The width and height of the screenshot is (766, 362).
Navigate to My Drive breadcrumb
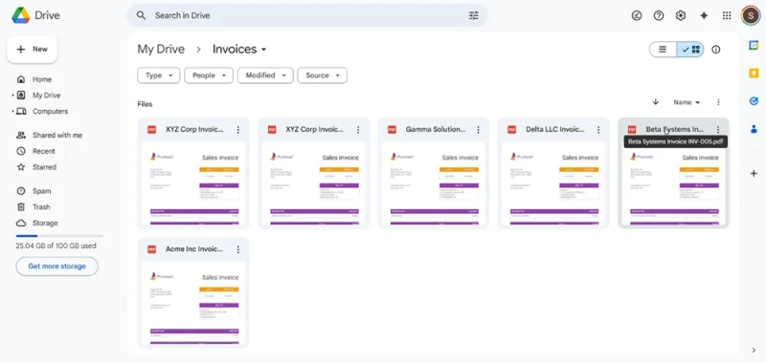click(x=161, y=50)
